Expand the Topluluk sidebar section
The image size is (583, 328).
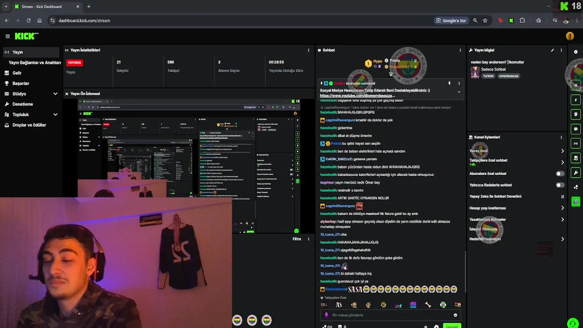click(55, 115)
